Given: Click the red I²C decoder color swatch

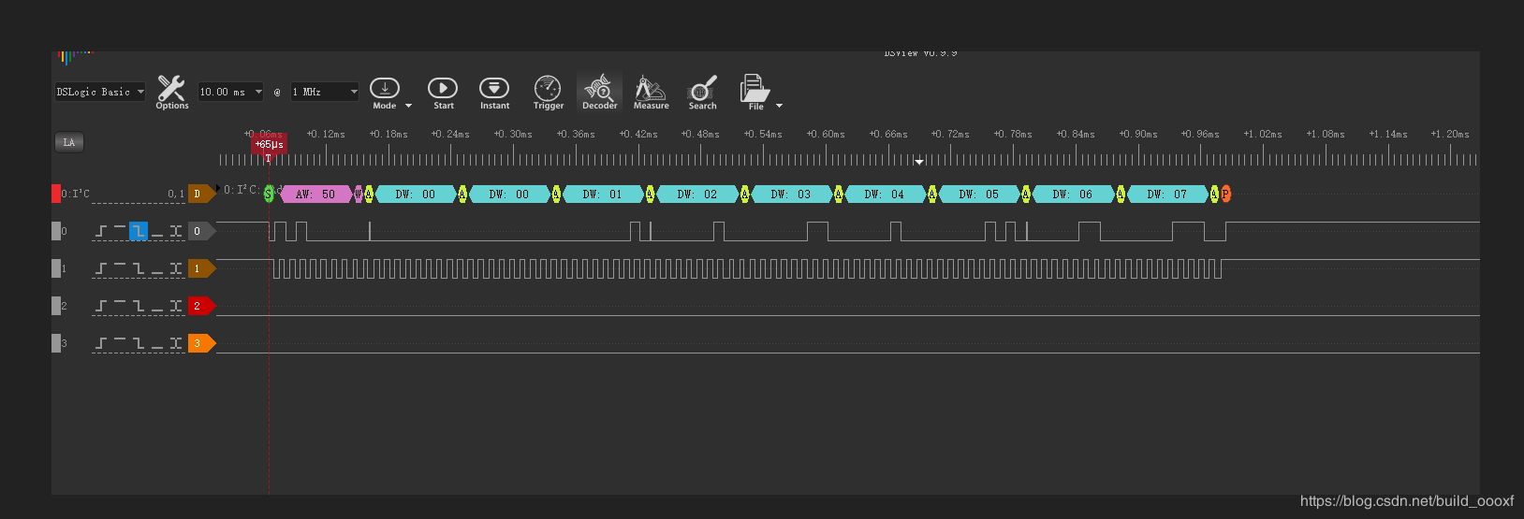Looking at the screenshot, I should (56, 194).
